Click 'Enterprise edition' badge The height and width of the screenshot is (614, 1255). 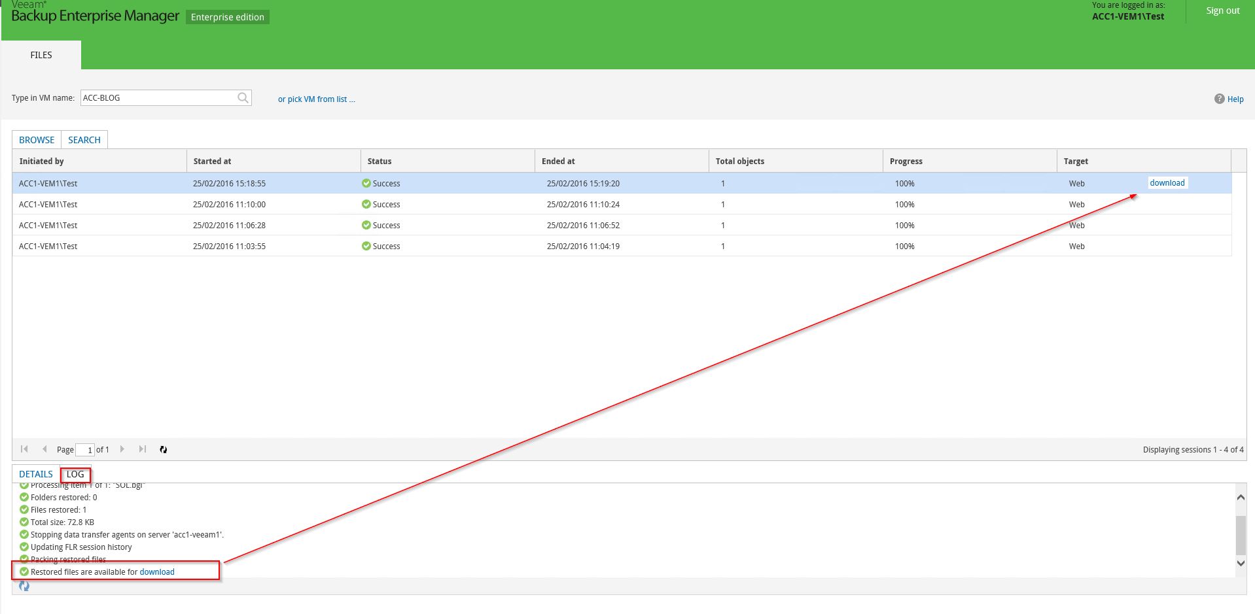tap(228, 17)
